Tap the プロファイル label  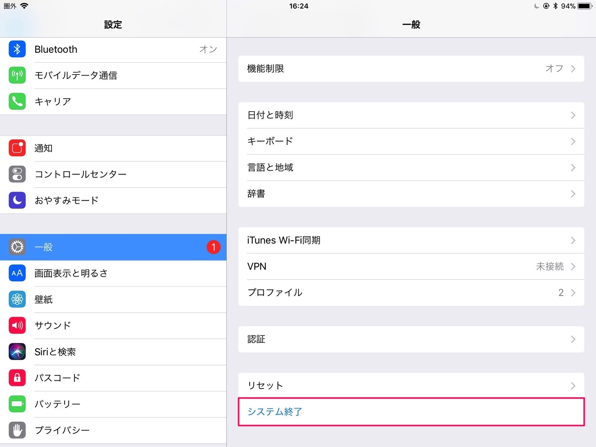click(x=275, y=293)
